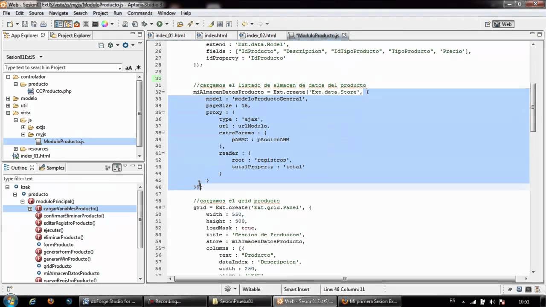546x307 pixels.
Task: Click the Debug gear toolbar icon
Action: (x=144, y=24)
